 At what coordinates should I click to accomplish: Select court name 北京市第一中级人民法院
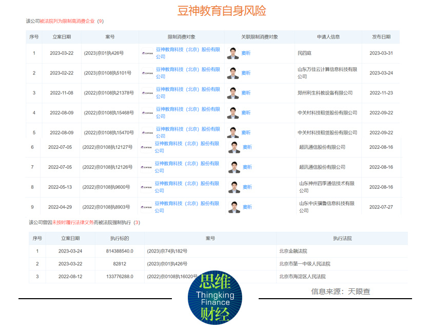[x=304, y=264]
